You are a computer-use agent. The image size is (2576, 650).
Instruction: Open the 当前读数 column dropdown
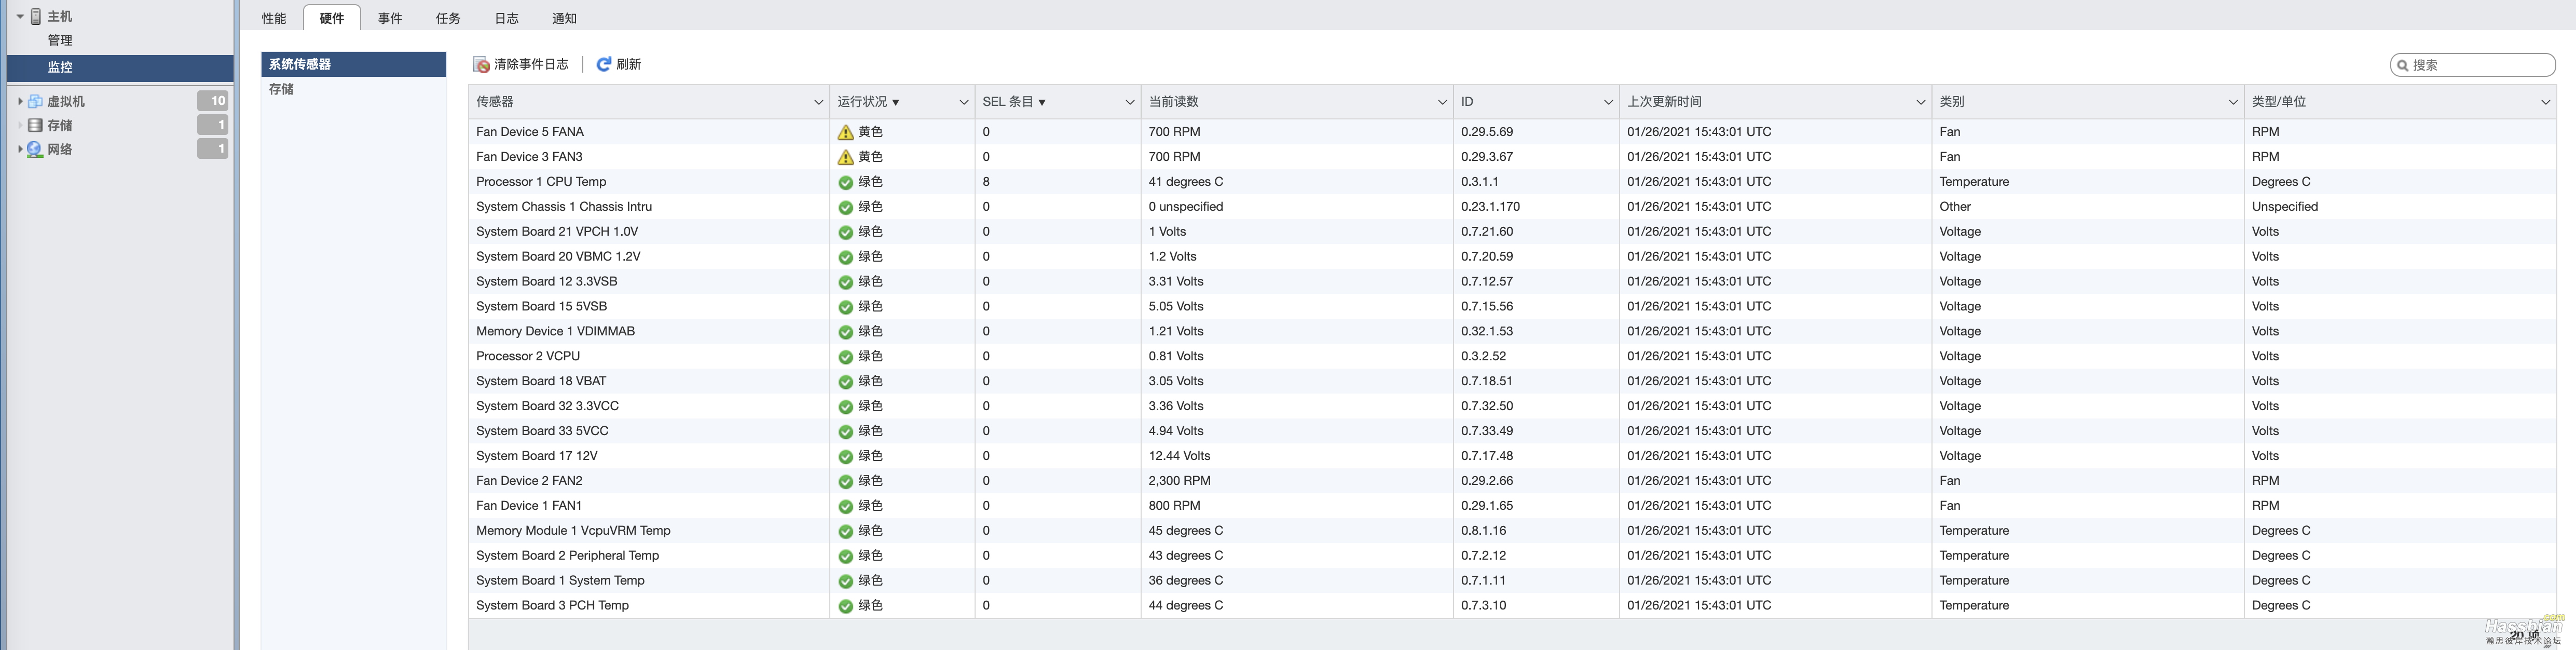tap(1442, 102)
